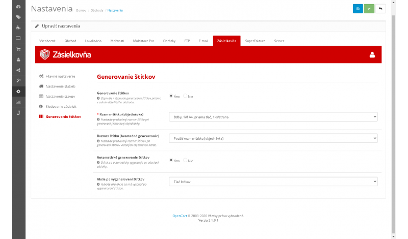The image size is (408, 239).
Task: Click the Nastavenia breadcrumb link
Action: pyautogui.click(x=115, y=10)
